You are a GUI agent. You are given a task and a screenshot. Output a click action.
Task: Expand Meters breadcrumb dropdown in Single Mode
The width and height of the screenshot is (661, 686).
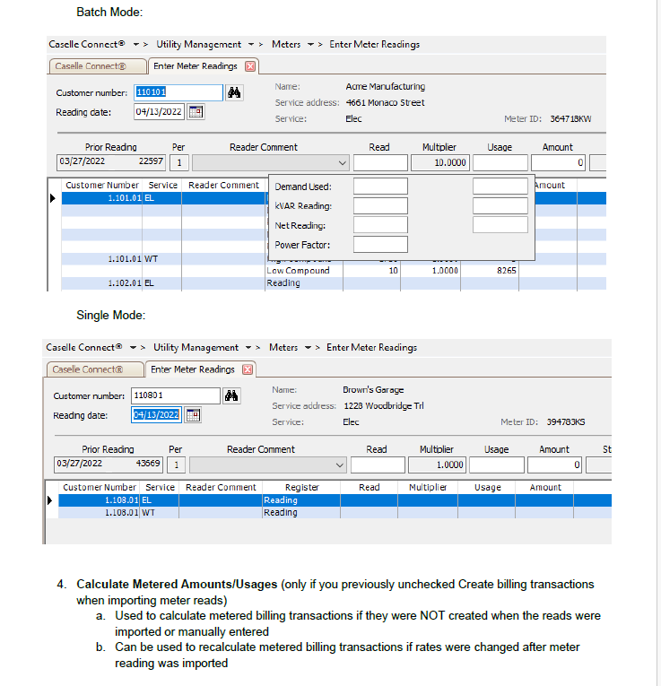(x=308, y=348)
